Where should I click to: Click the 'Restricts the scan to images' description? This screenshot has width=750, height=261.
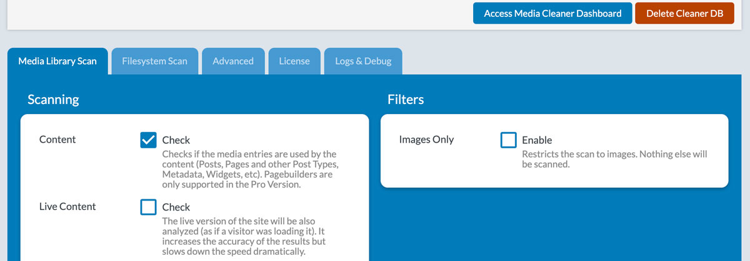tap(614, 159)
